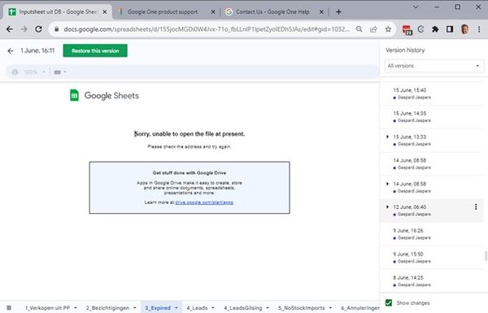This screenshot has height=313, width=488.
Task: Select the 8 June, 14:25 version
Action: [x=432, y=281]
